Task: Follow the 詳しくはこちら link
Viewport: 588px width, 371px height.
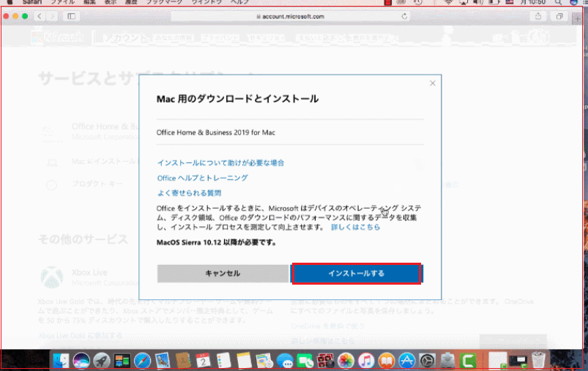Action: (355, 227)
